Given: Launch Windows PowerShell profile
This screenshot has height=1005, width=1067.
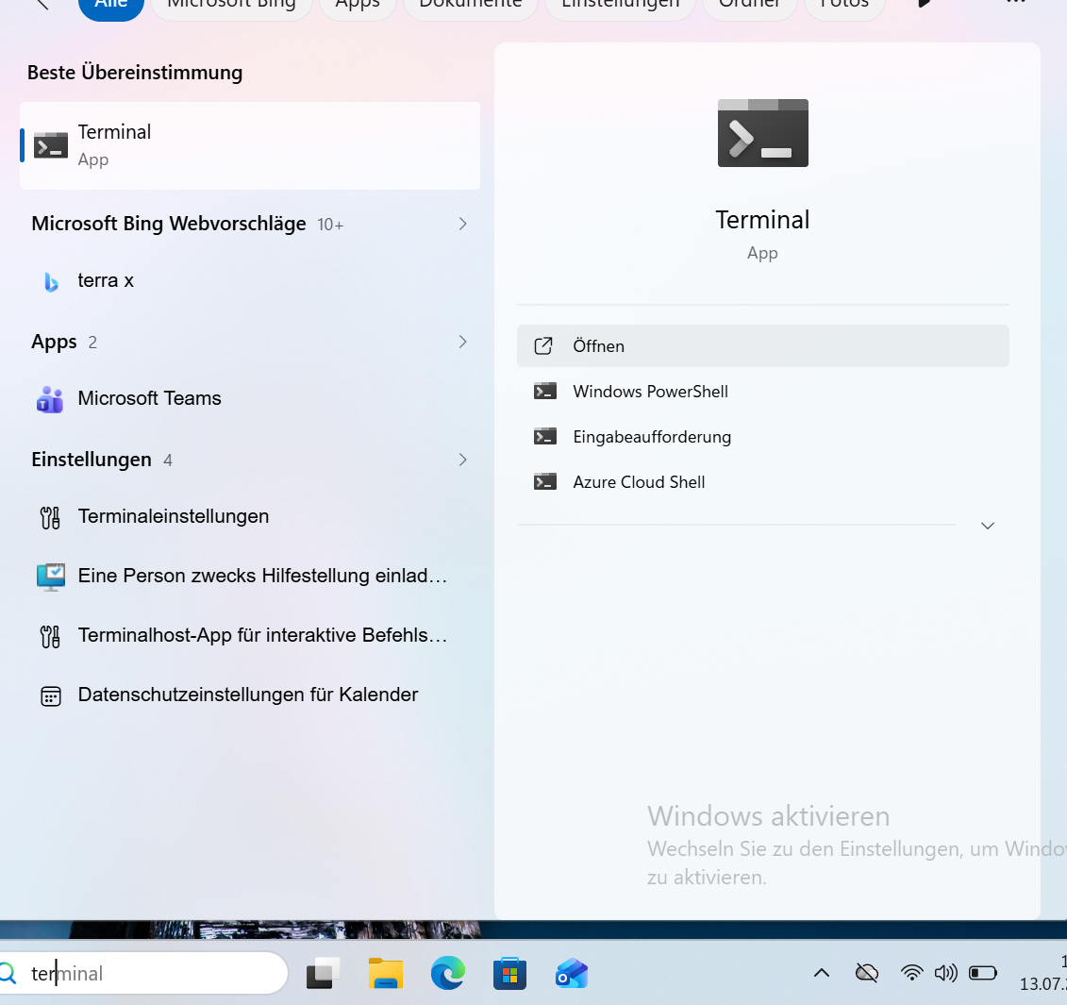Looking at the screenshot, I should pos(763,392).
